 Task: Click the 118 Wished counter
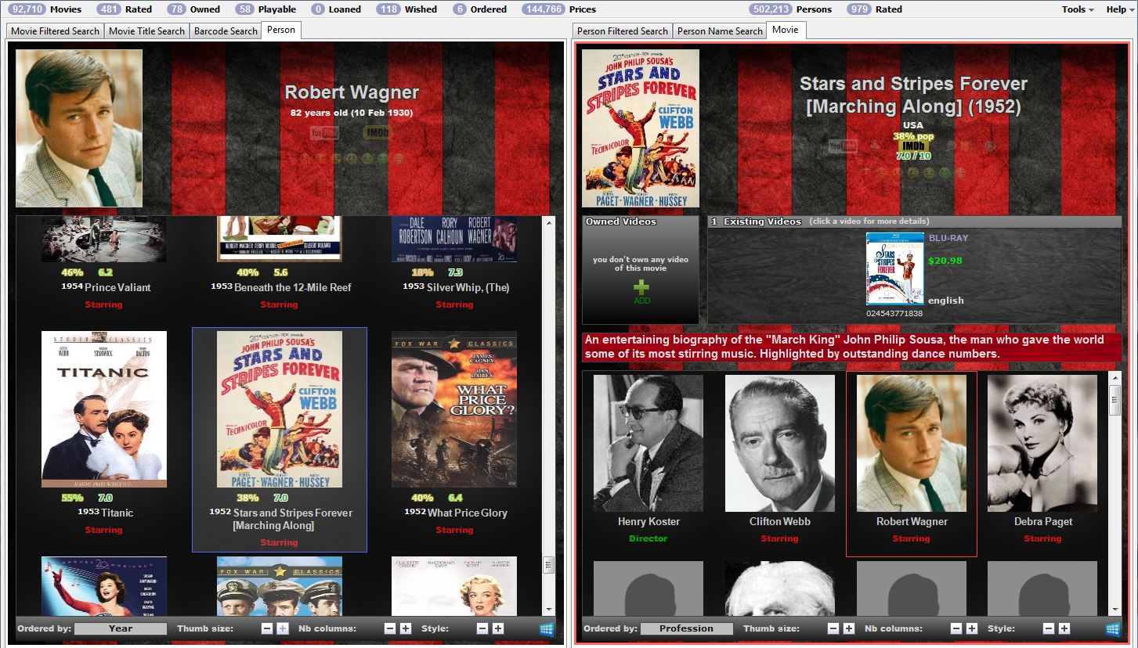(406, 9)
